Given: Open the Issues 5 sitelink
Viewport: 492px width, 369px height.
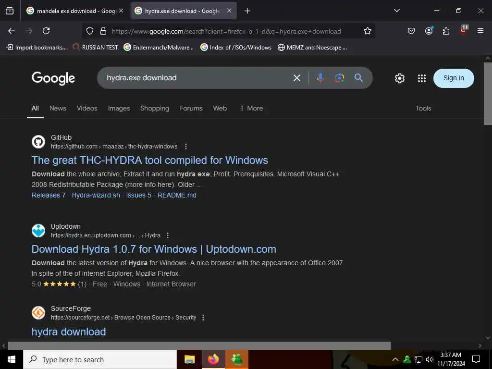Looking at the screenshot, I should click(139, 195).
